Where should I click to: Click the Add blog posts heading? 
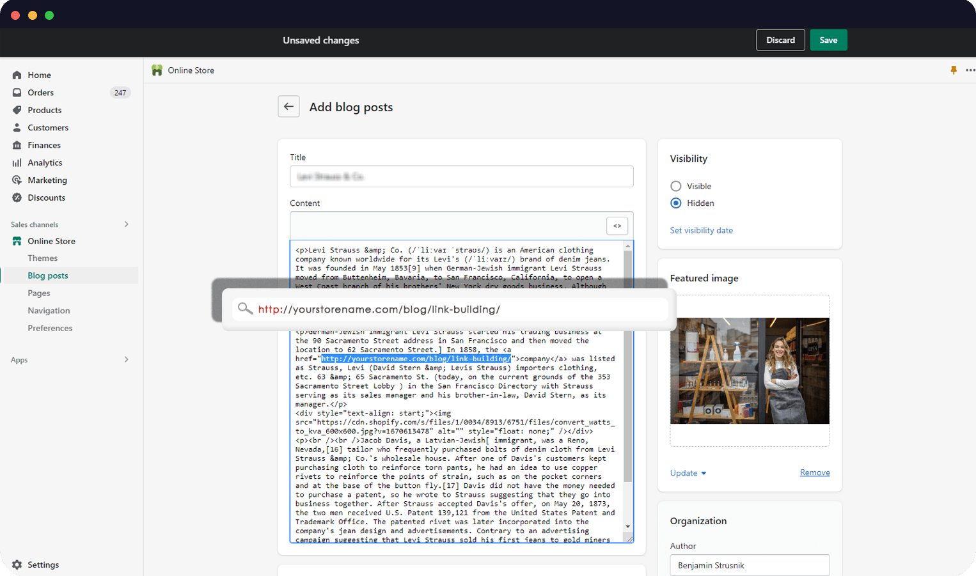351,107
